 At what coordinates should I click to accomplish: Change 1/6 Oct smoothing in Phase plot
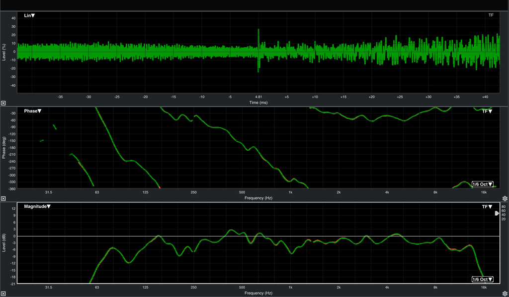click(x=482, y=184)
